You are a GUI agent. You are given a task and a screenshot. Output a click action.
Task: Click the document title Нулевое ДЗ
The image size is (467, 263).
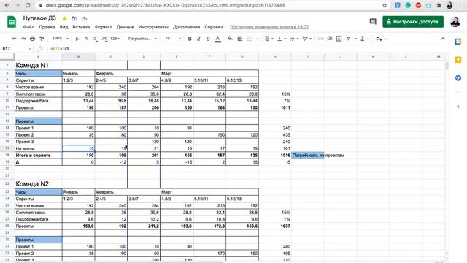[x=39, y=18]
